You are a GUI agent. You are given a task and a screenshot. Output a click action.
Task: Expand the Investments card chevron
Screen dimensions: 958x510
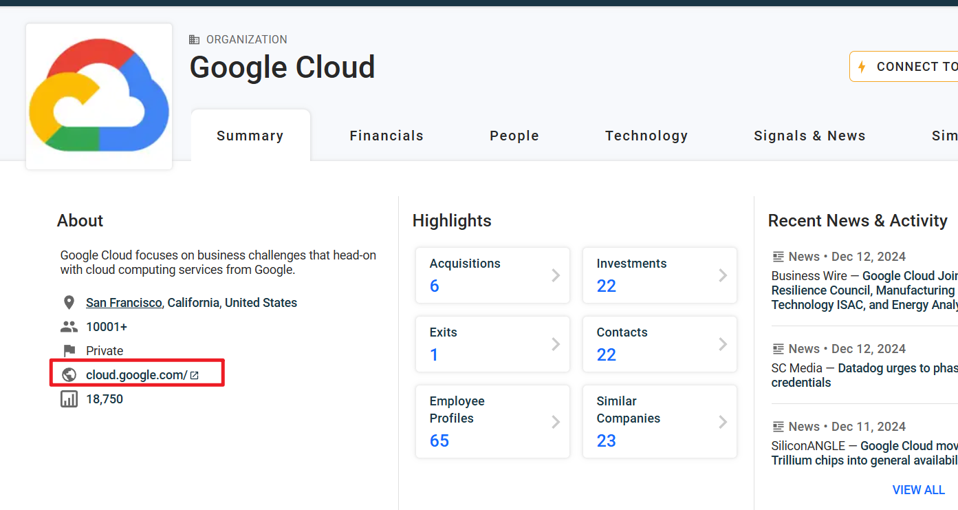[723, 275]
